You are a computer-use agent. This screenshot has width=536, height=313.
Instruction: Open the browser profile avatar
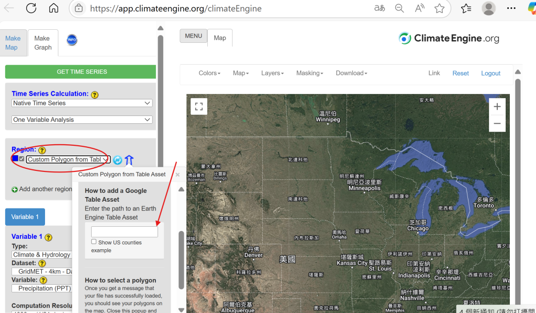488,8
